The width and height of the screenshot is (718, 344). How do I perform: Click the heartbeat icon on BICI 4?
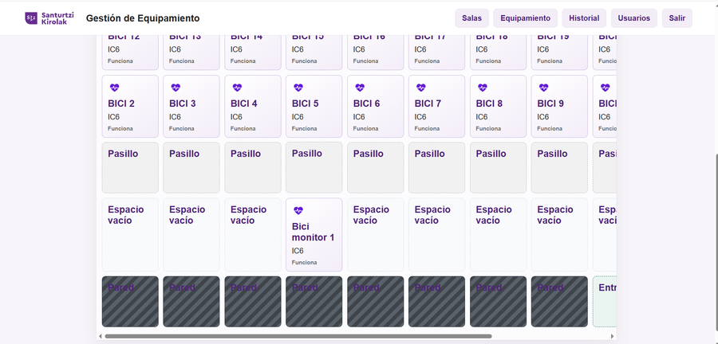237,88
